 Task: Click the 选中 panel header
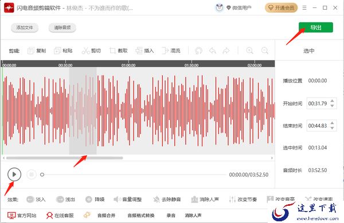309,51
